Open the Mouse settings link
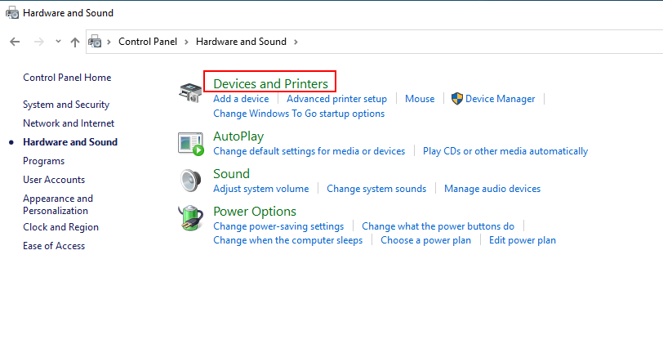 [x=420, y=99]
